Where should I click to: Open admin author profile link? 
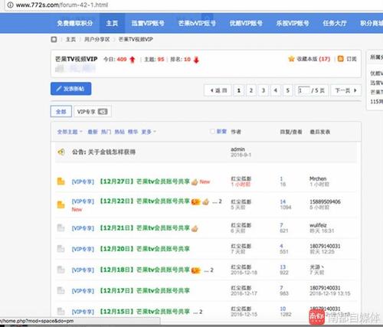tap(237, 149)
